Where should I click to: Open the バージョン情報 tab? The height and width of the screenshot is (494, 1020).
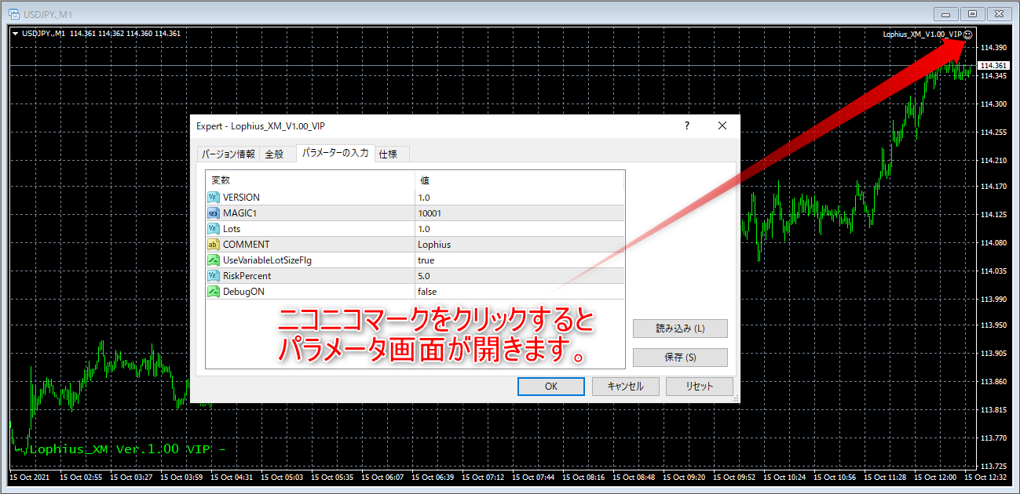(x=228, y=154)
